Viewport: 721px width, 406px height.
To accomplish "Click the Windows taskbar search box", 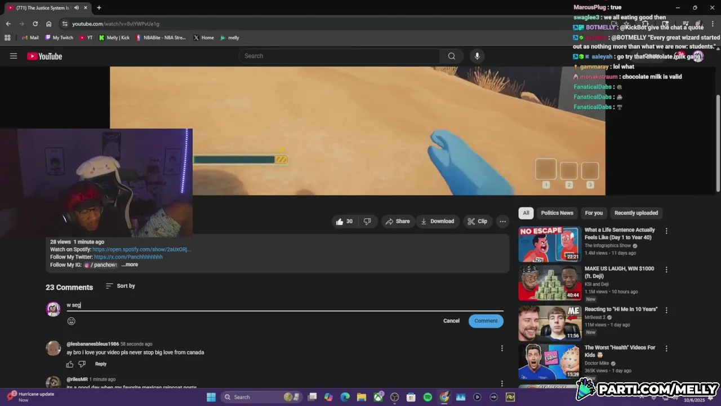I will click(x=261, y=397).
